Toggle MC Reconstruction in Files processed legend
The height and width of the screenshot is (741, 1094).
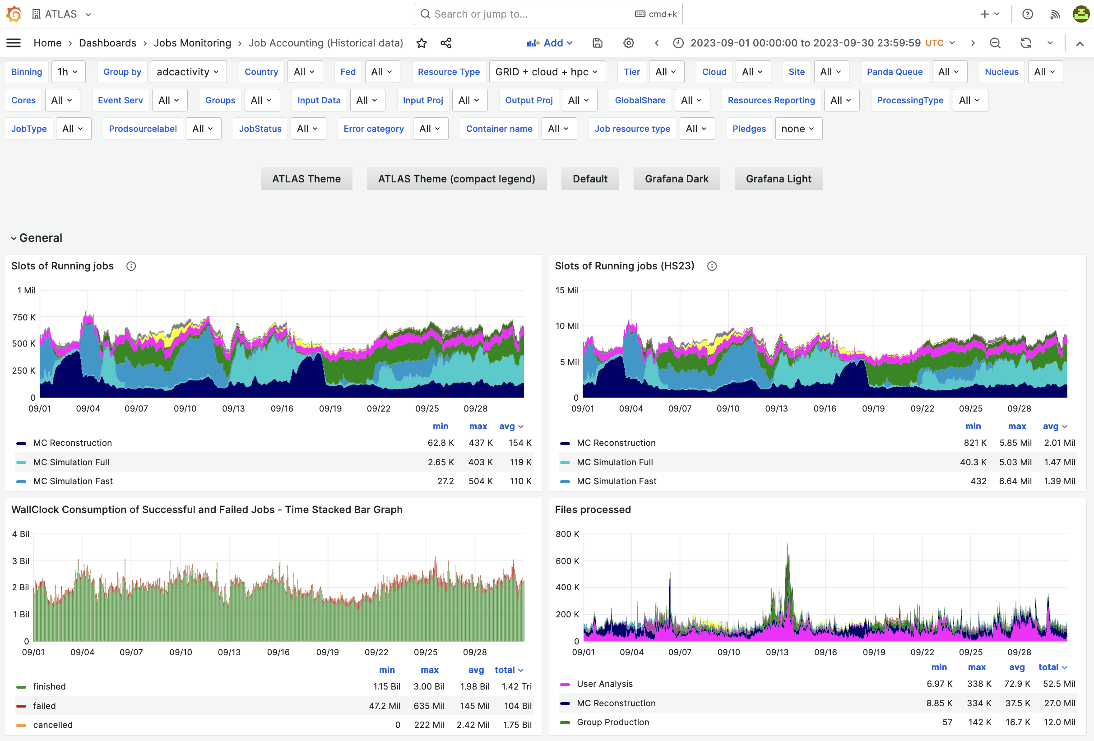pos(616,704)
